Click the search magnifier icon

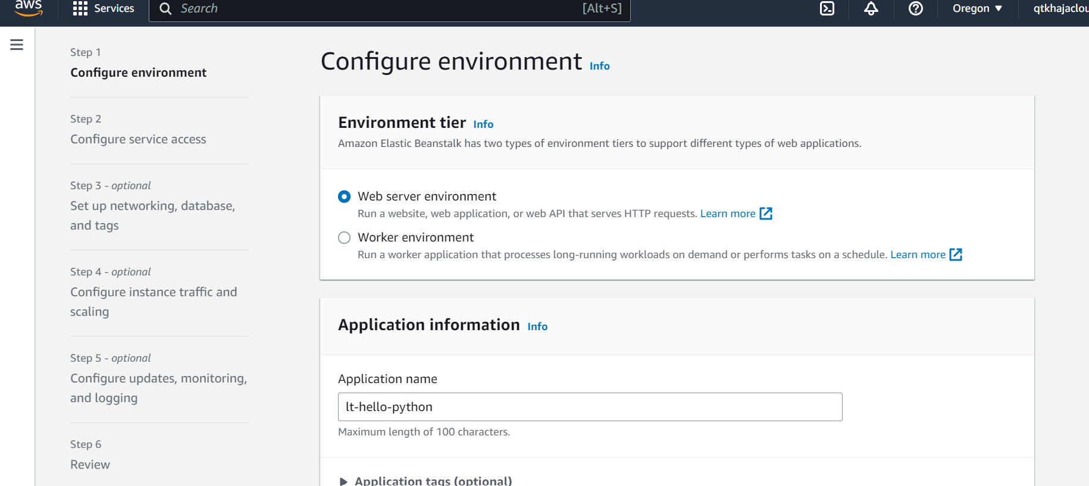tap(165, 8)
